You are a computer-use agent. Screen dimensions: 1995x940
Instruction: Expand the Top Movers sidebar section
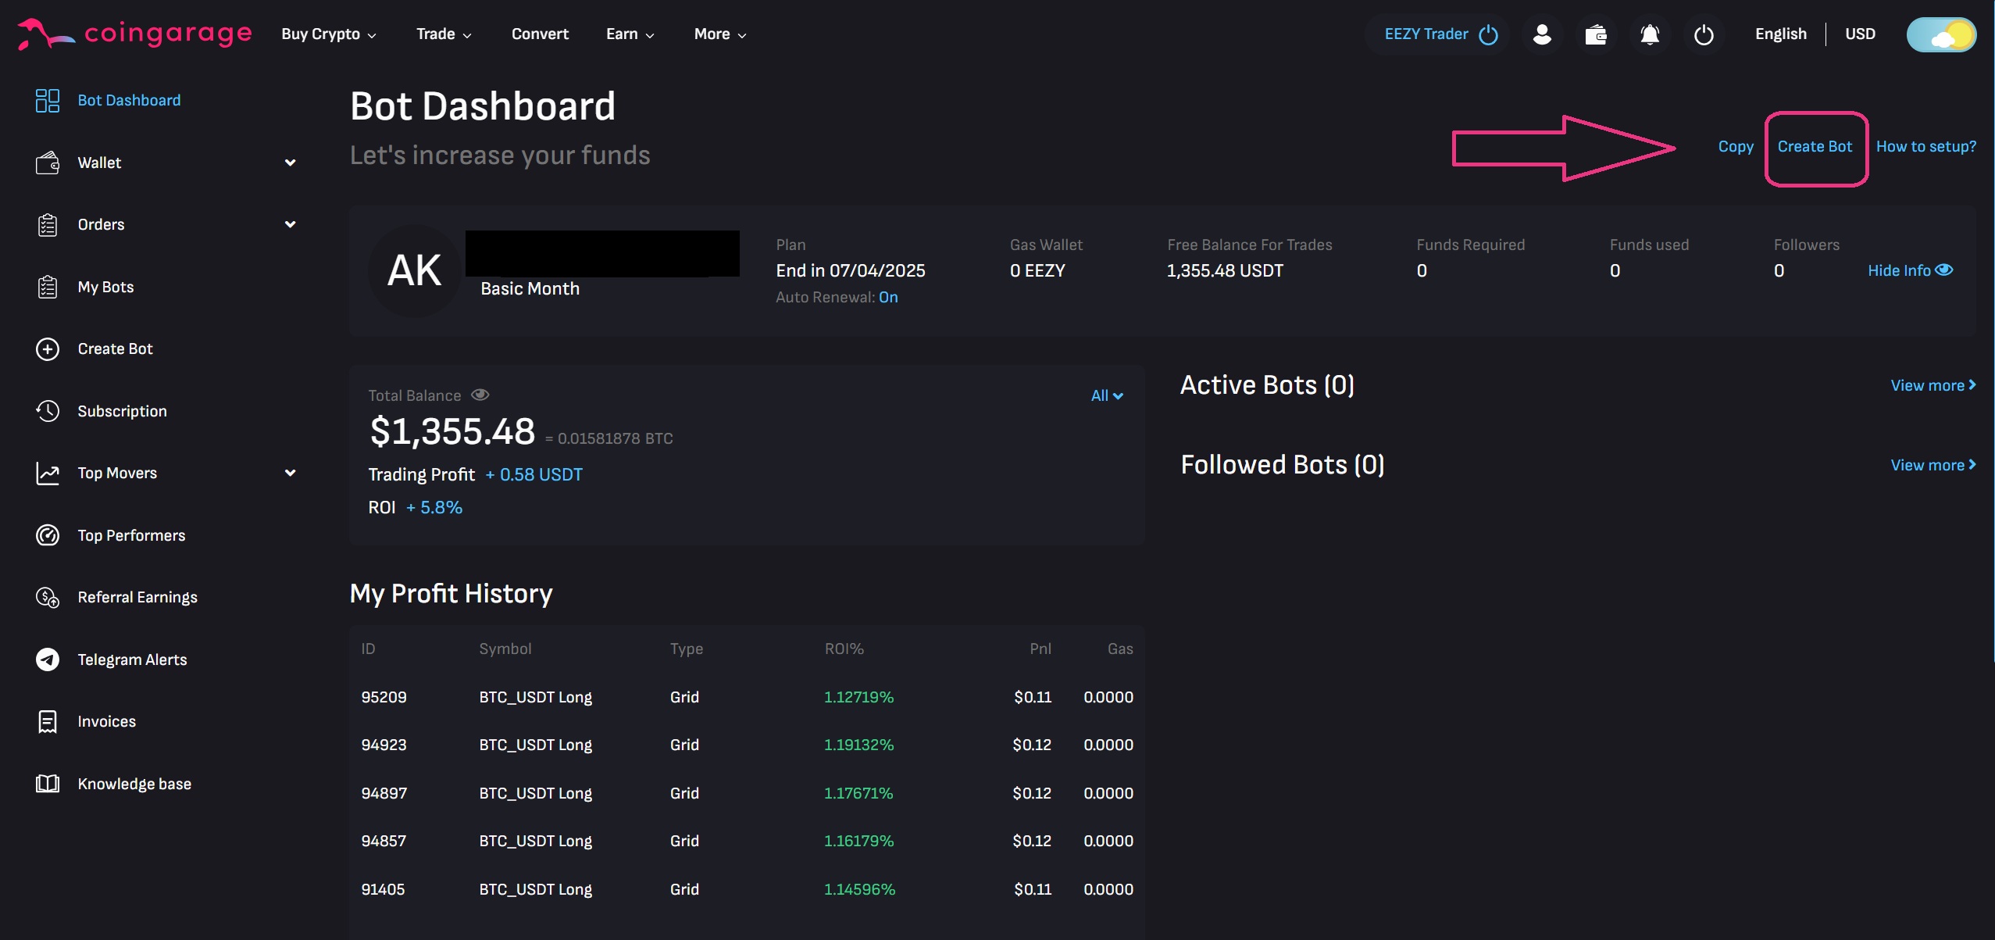coord(290,473)
